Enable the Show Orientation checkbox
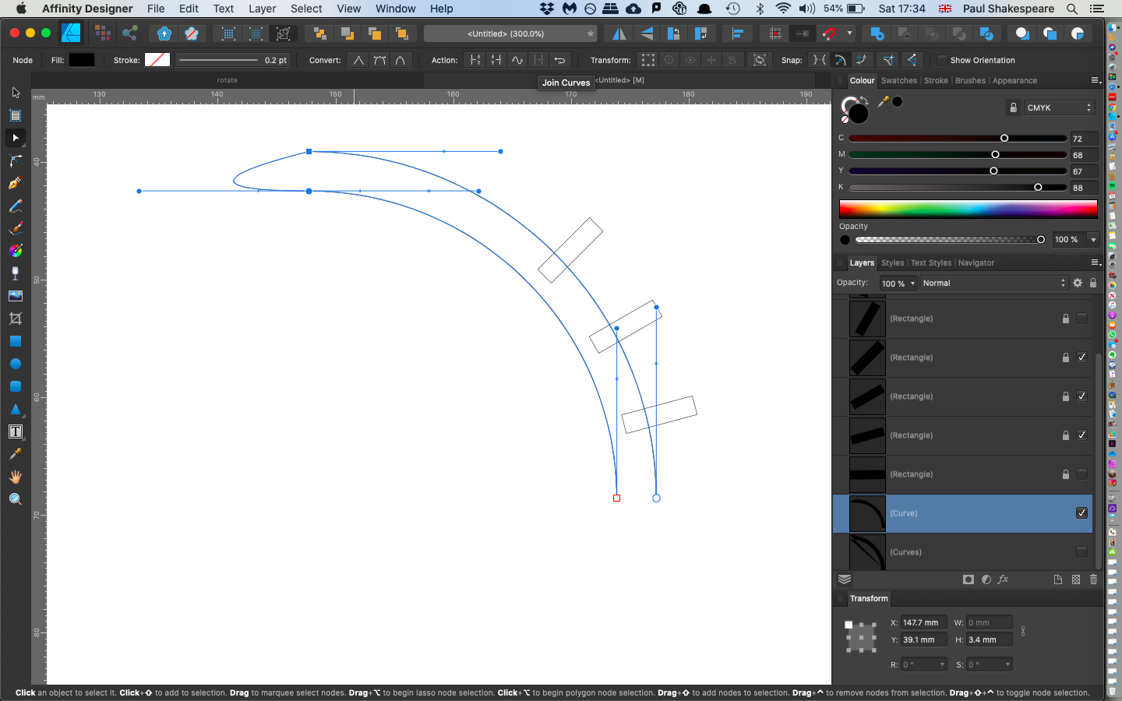 [942, 60]
